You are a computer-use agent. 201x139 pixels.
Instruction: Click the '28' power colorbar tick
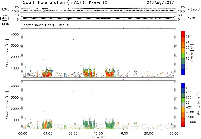(x=187, y=37)
